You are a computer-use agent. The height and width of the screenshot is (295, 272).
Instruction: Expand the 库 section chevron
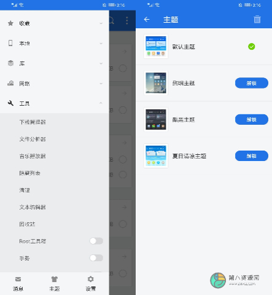[101, 63]
